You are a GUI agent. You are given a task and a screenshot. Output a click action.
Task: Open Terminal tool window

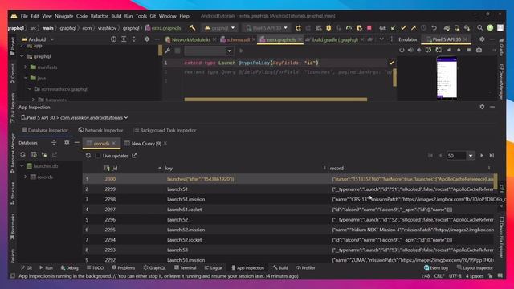pyautogui.click(x=186, y=267)
